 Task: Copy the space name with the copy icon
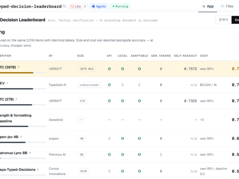(64, 7)
